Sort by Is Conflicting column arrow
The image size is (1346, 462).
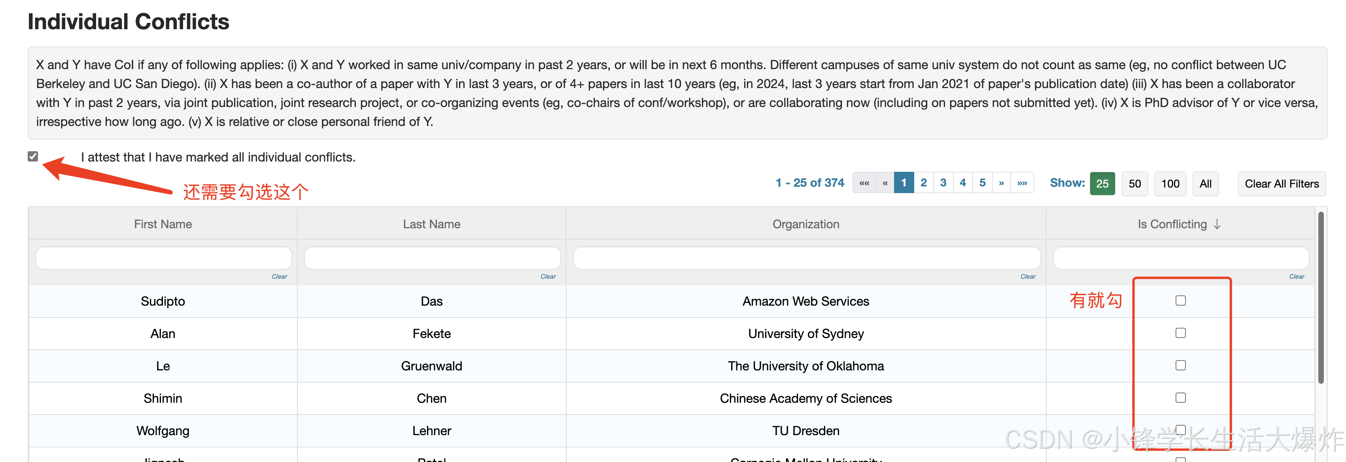1217,224
